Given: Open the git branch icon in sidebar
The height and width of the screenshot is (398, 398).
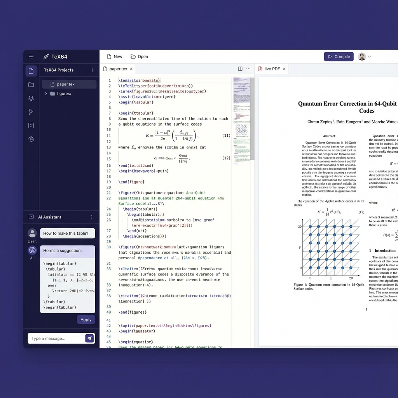Looking at the screenshot, I should point(31,112).
